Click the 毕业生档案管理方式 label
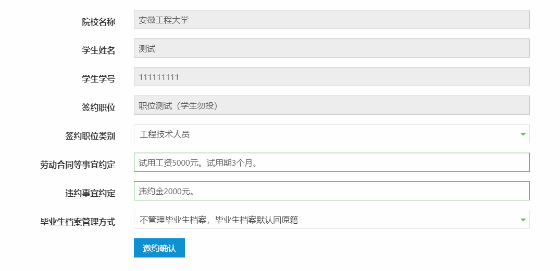560x271 pixels. click(x=78, y=222)
